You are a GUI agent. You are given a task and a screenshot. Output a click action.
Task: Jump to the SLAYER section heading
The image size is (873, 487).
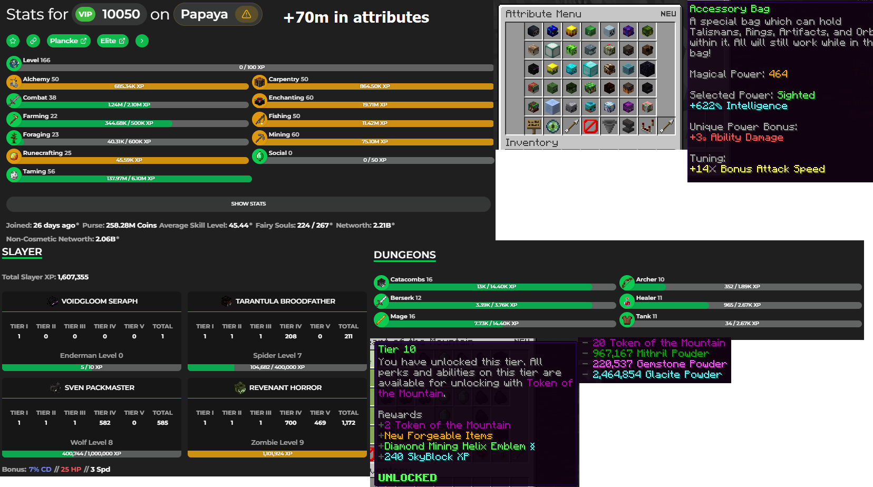[22, 252]
